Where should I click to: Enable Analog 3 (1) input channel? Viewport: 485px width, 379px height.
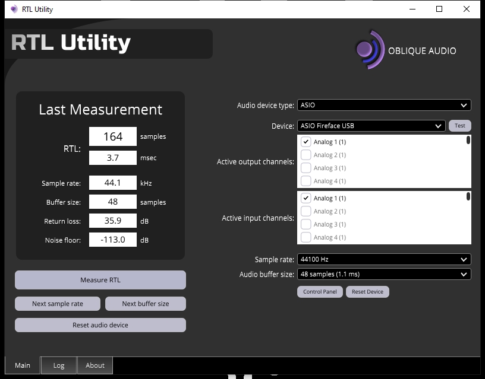pyautogui.click(x=306, y=224)
